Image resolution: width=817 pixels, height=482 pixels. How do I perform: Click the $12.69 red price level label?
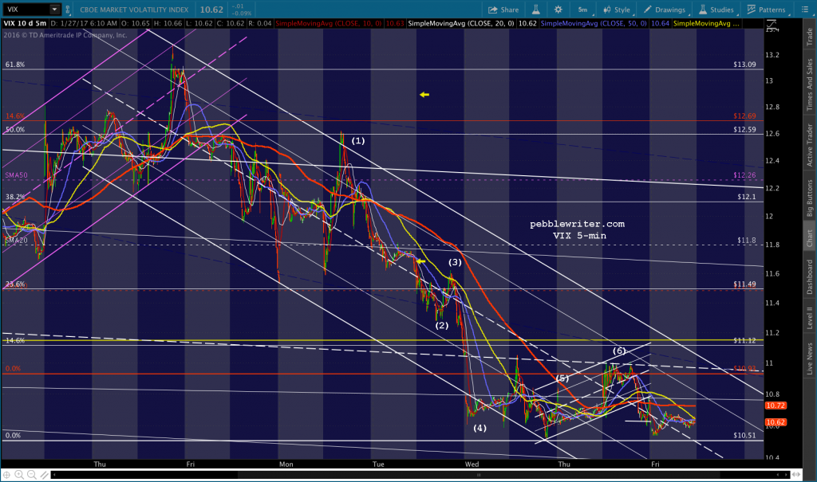tap(744, 116)
